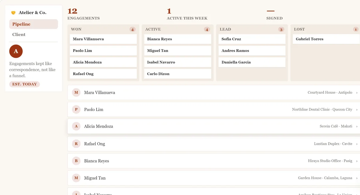Click the ACTIVE THIS WEEK stat
Screen dimensions: 360x195
[187, 14]
